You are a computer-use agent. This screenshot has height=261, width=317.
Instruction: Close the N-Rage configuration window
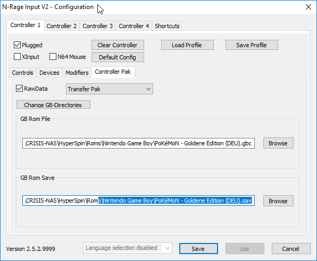[x=308, y=7]
